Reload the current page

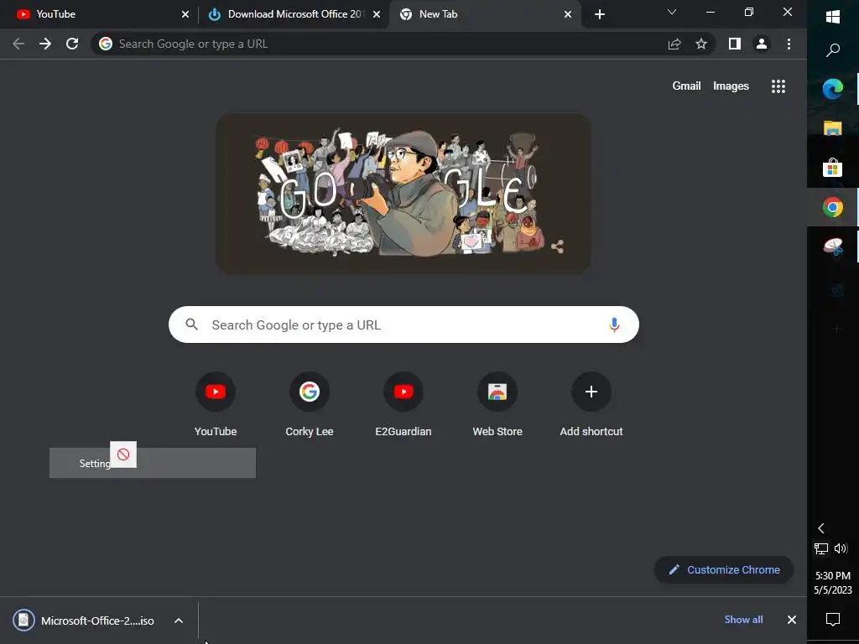pos(72,44)
